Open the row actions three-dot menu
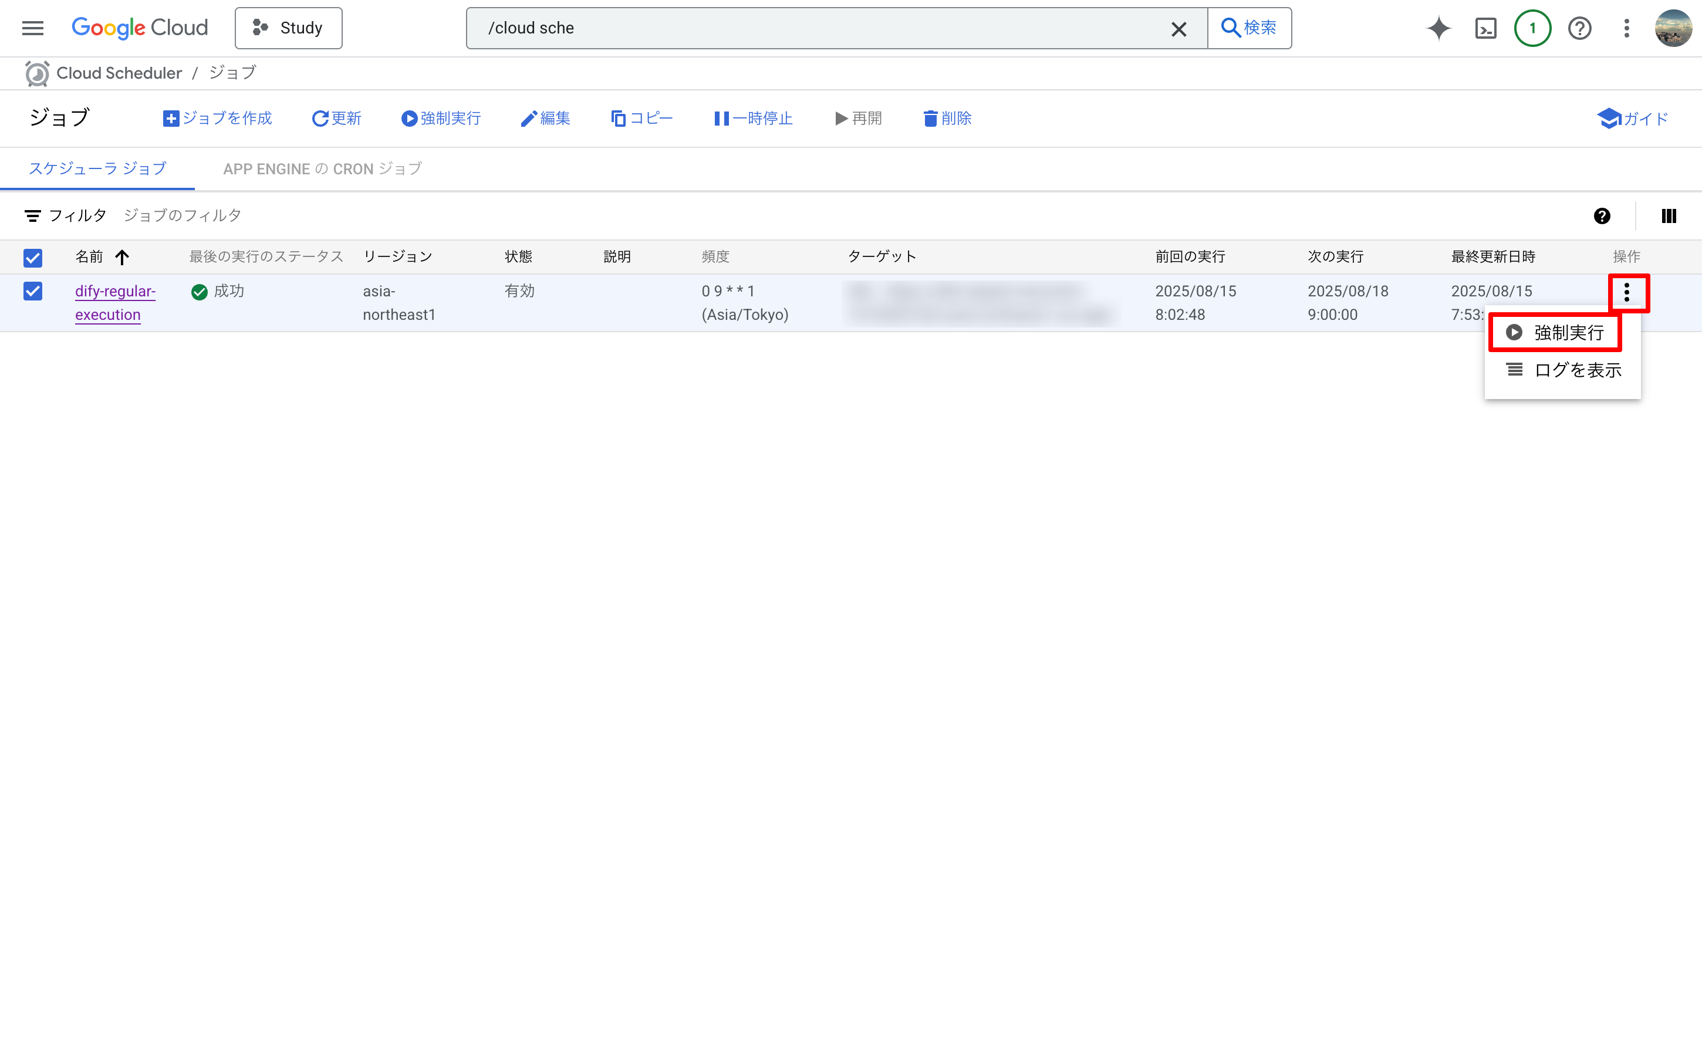The width and height of the screenshot is (1702, 1054). [1627, 293]
